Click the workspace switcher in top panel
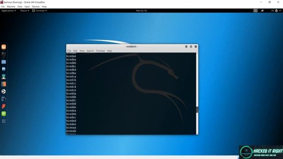Image resolution: width=283 pixels, height=159 pixels. 256,11
